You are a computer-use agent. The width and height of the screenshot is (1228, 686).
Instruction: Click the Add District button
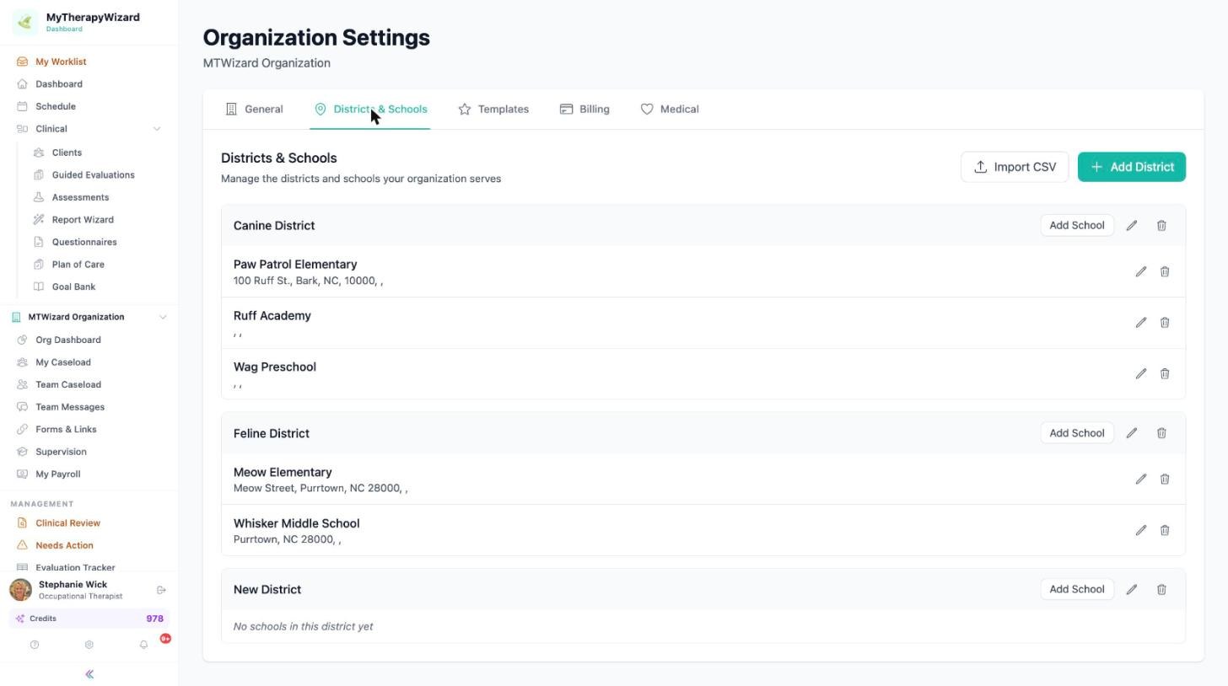click(1132, 167)
